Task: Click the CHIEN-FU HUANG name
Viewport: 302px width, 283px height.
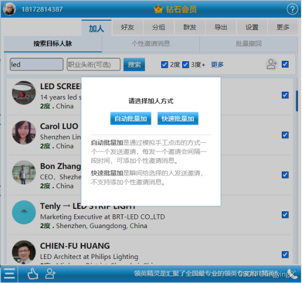Action: (x=75, y=246)
